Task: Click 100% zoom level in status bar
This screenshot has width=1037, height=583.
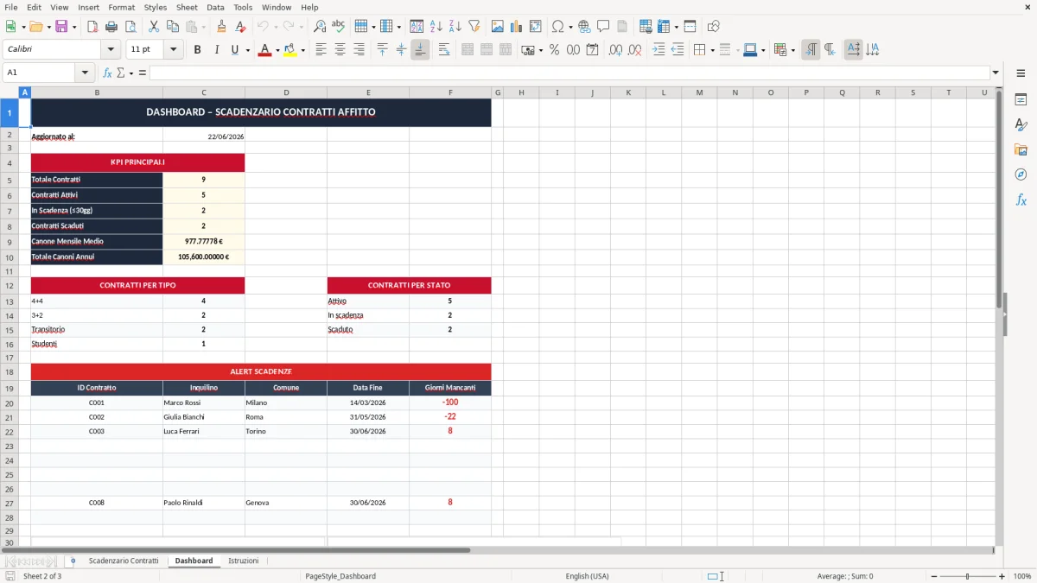Action: (1022, 576)
